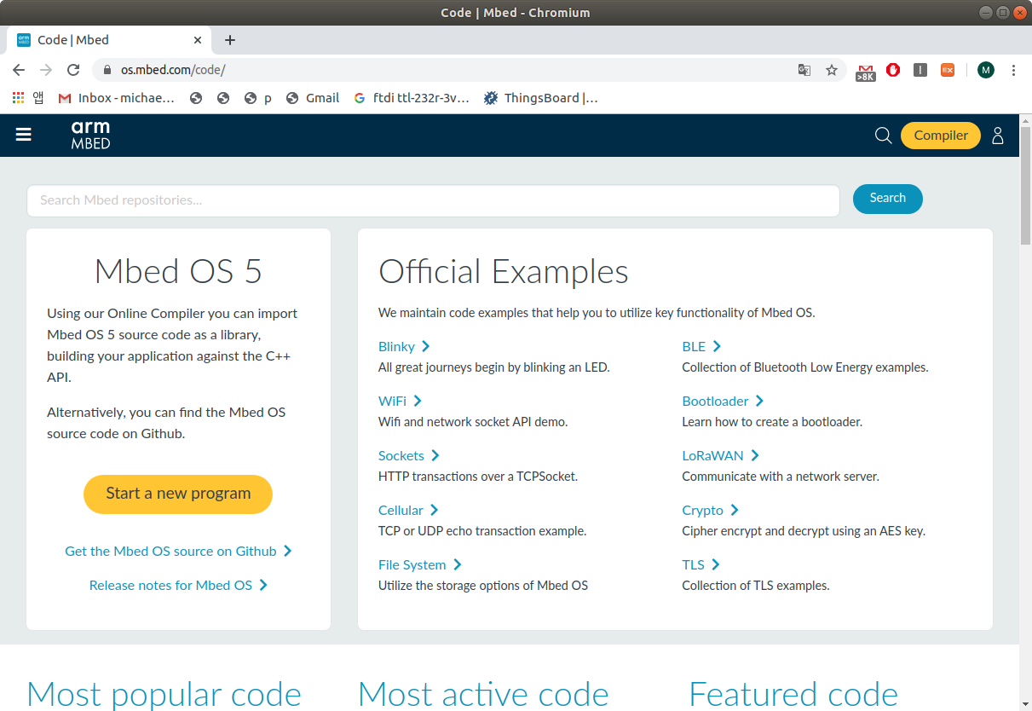The width and height of the screenshot is (1032, 711).
Task: Open a new browser tab
Action: (x=230, y=40)
